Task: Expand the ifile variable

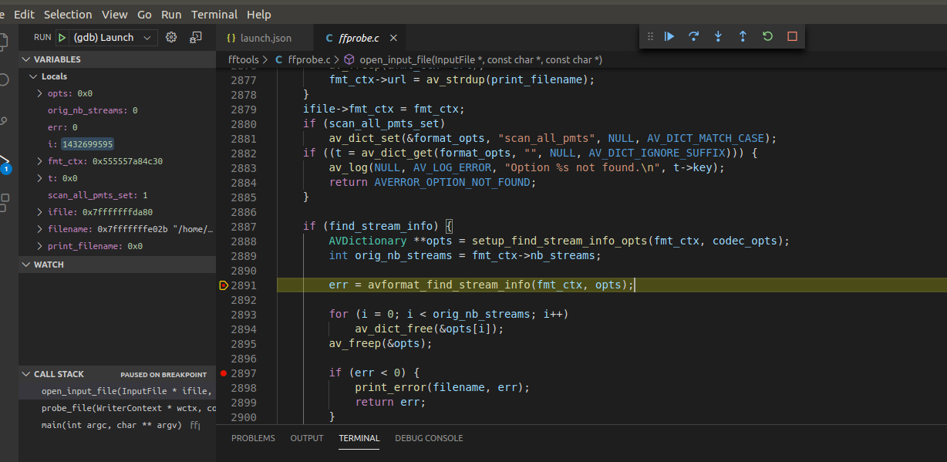Action: [40, 212]
